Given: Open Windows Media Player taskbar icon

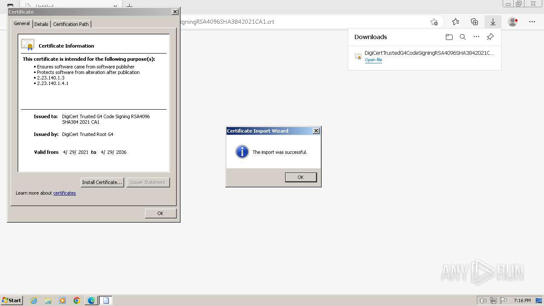Looking at the screenshot, I should coord(62,300).
